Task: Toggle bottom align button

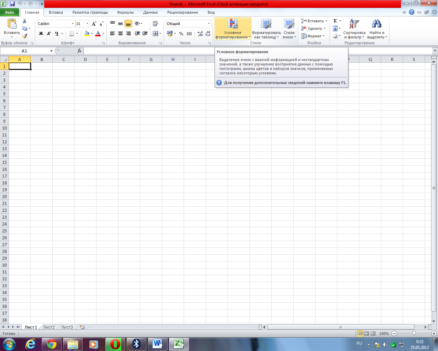Action: point(128,24)
